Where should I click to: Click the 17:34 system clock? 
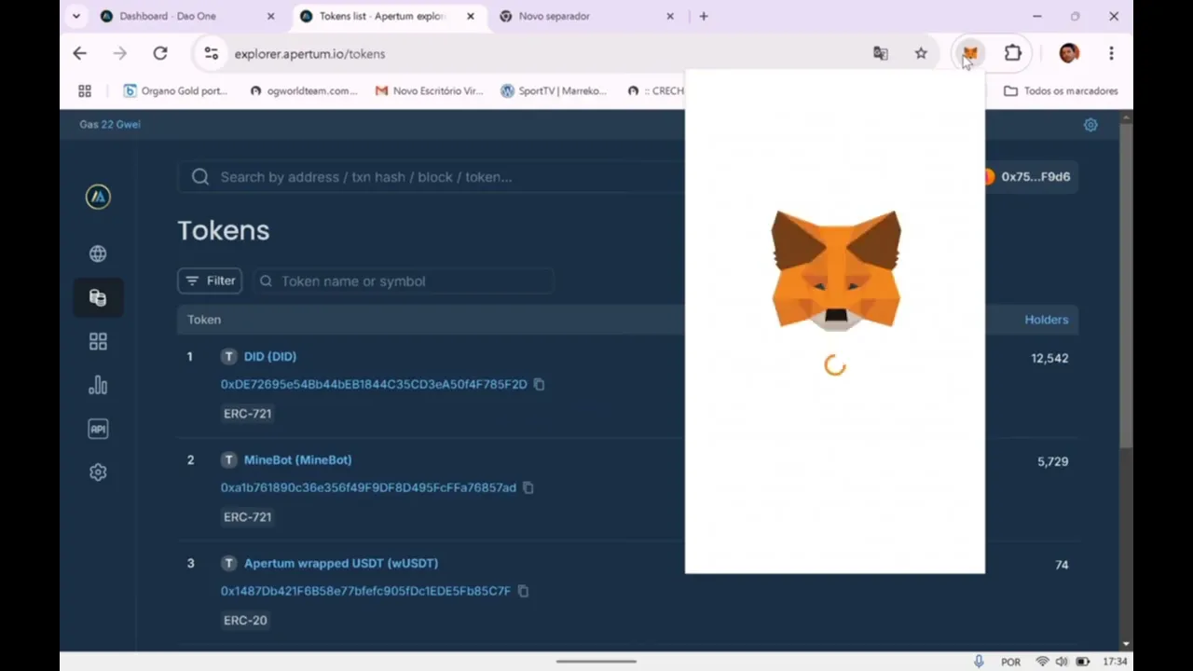[x=1115, y=662]
